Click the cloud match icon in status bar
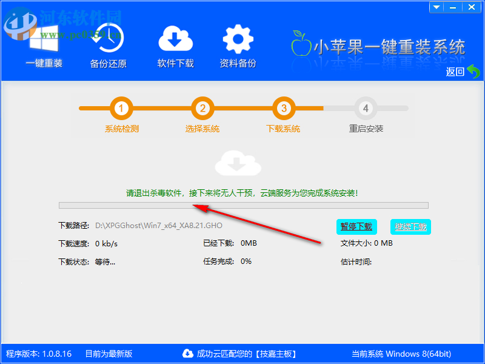485x364 pixels. pyautogui.click(x=188, y=354)
